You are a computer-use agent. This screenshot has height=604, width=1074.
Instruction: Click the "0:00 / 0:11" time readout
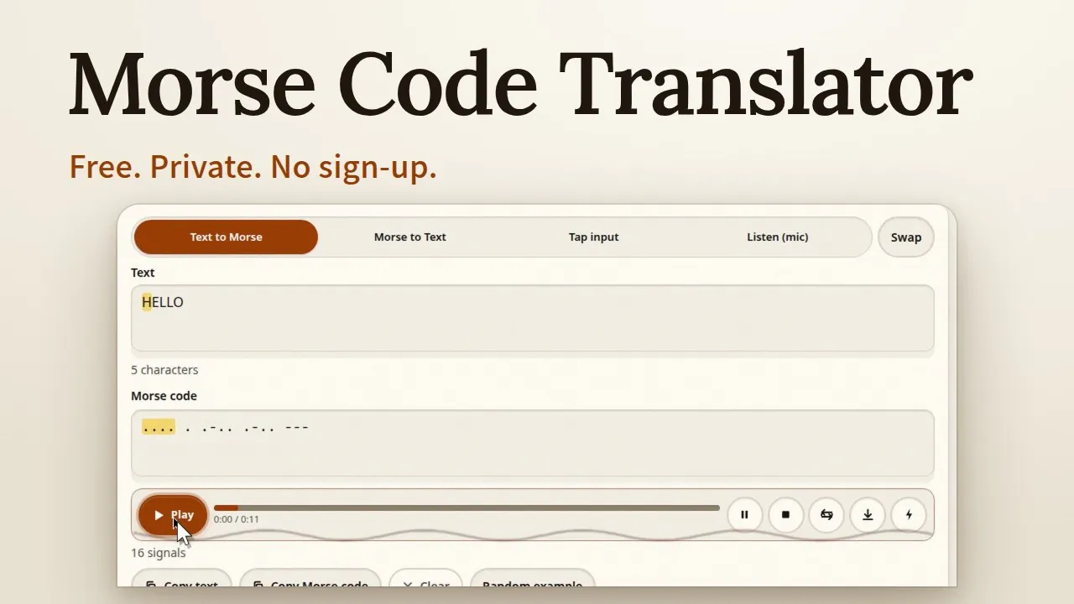coord(237,519)
